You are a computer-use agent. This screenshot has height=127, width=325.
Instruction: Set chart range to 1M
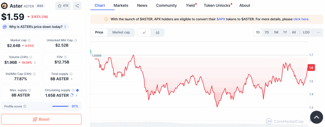276,32
